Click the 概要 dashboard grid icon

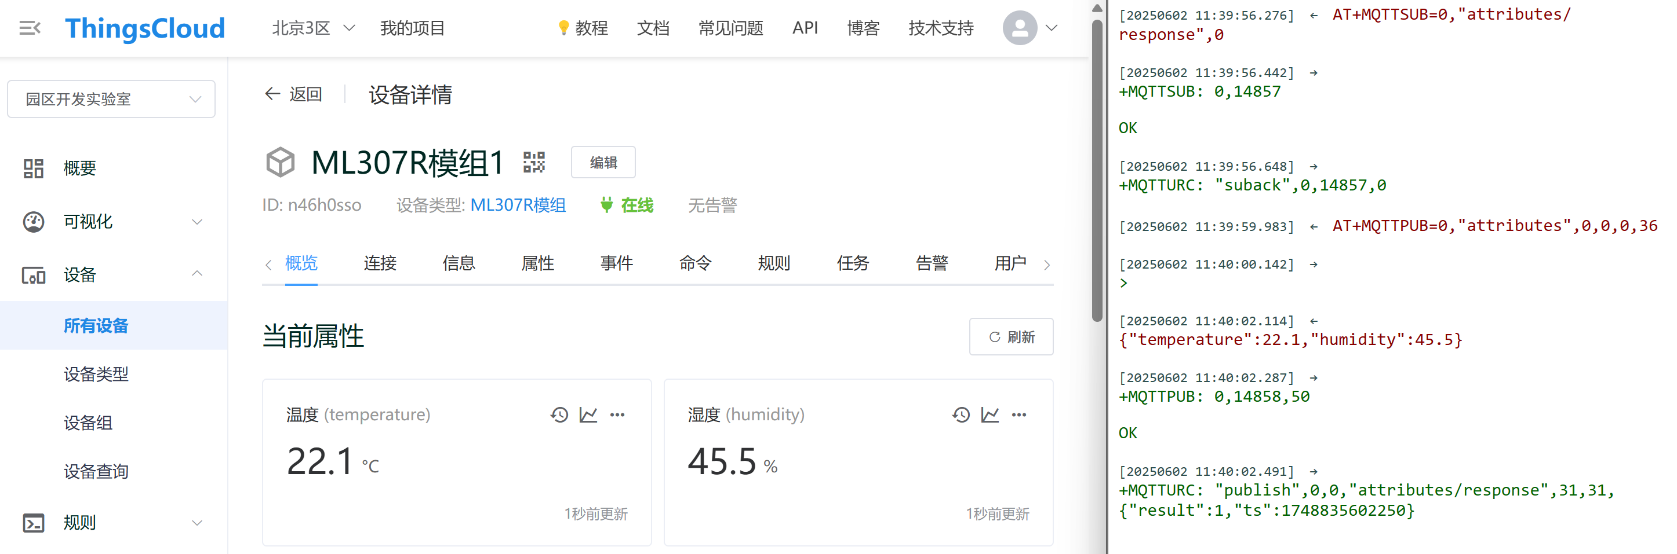pos(33,168)
